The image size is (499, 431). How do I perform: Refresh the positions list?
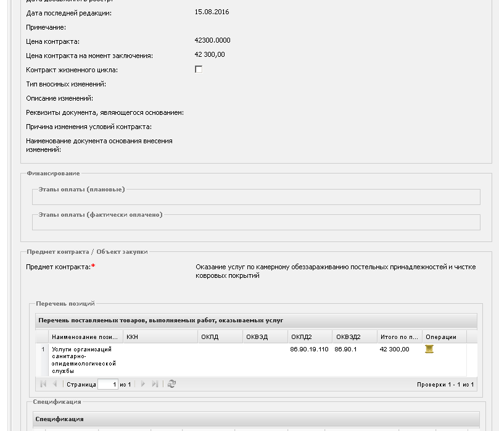point(172,384)
